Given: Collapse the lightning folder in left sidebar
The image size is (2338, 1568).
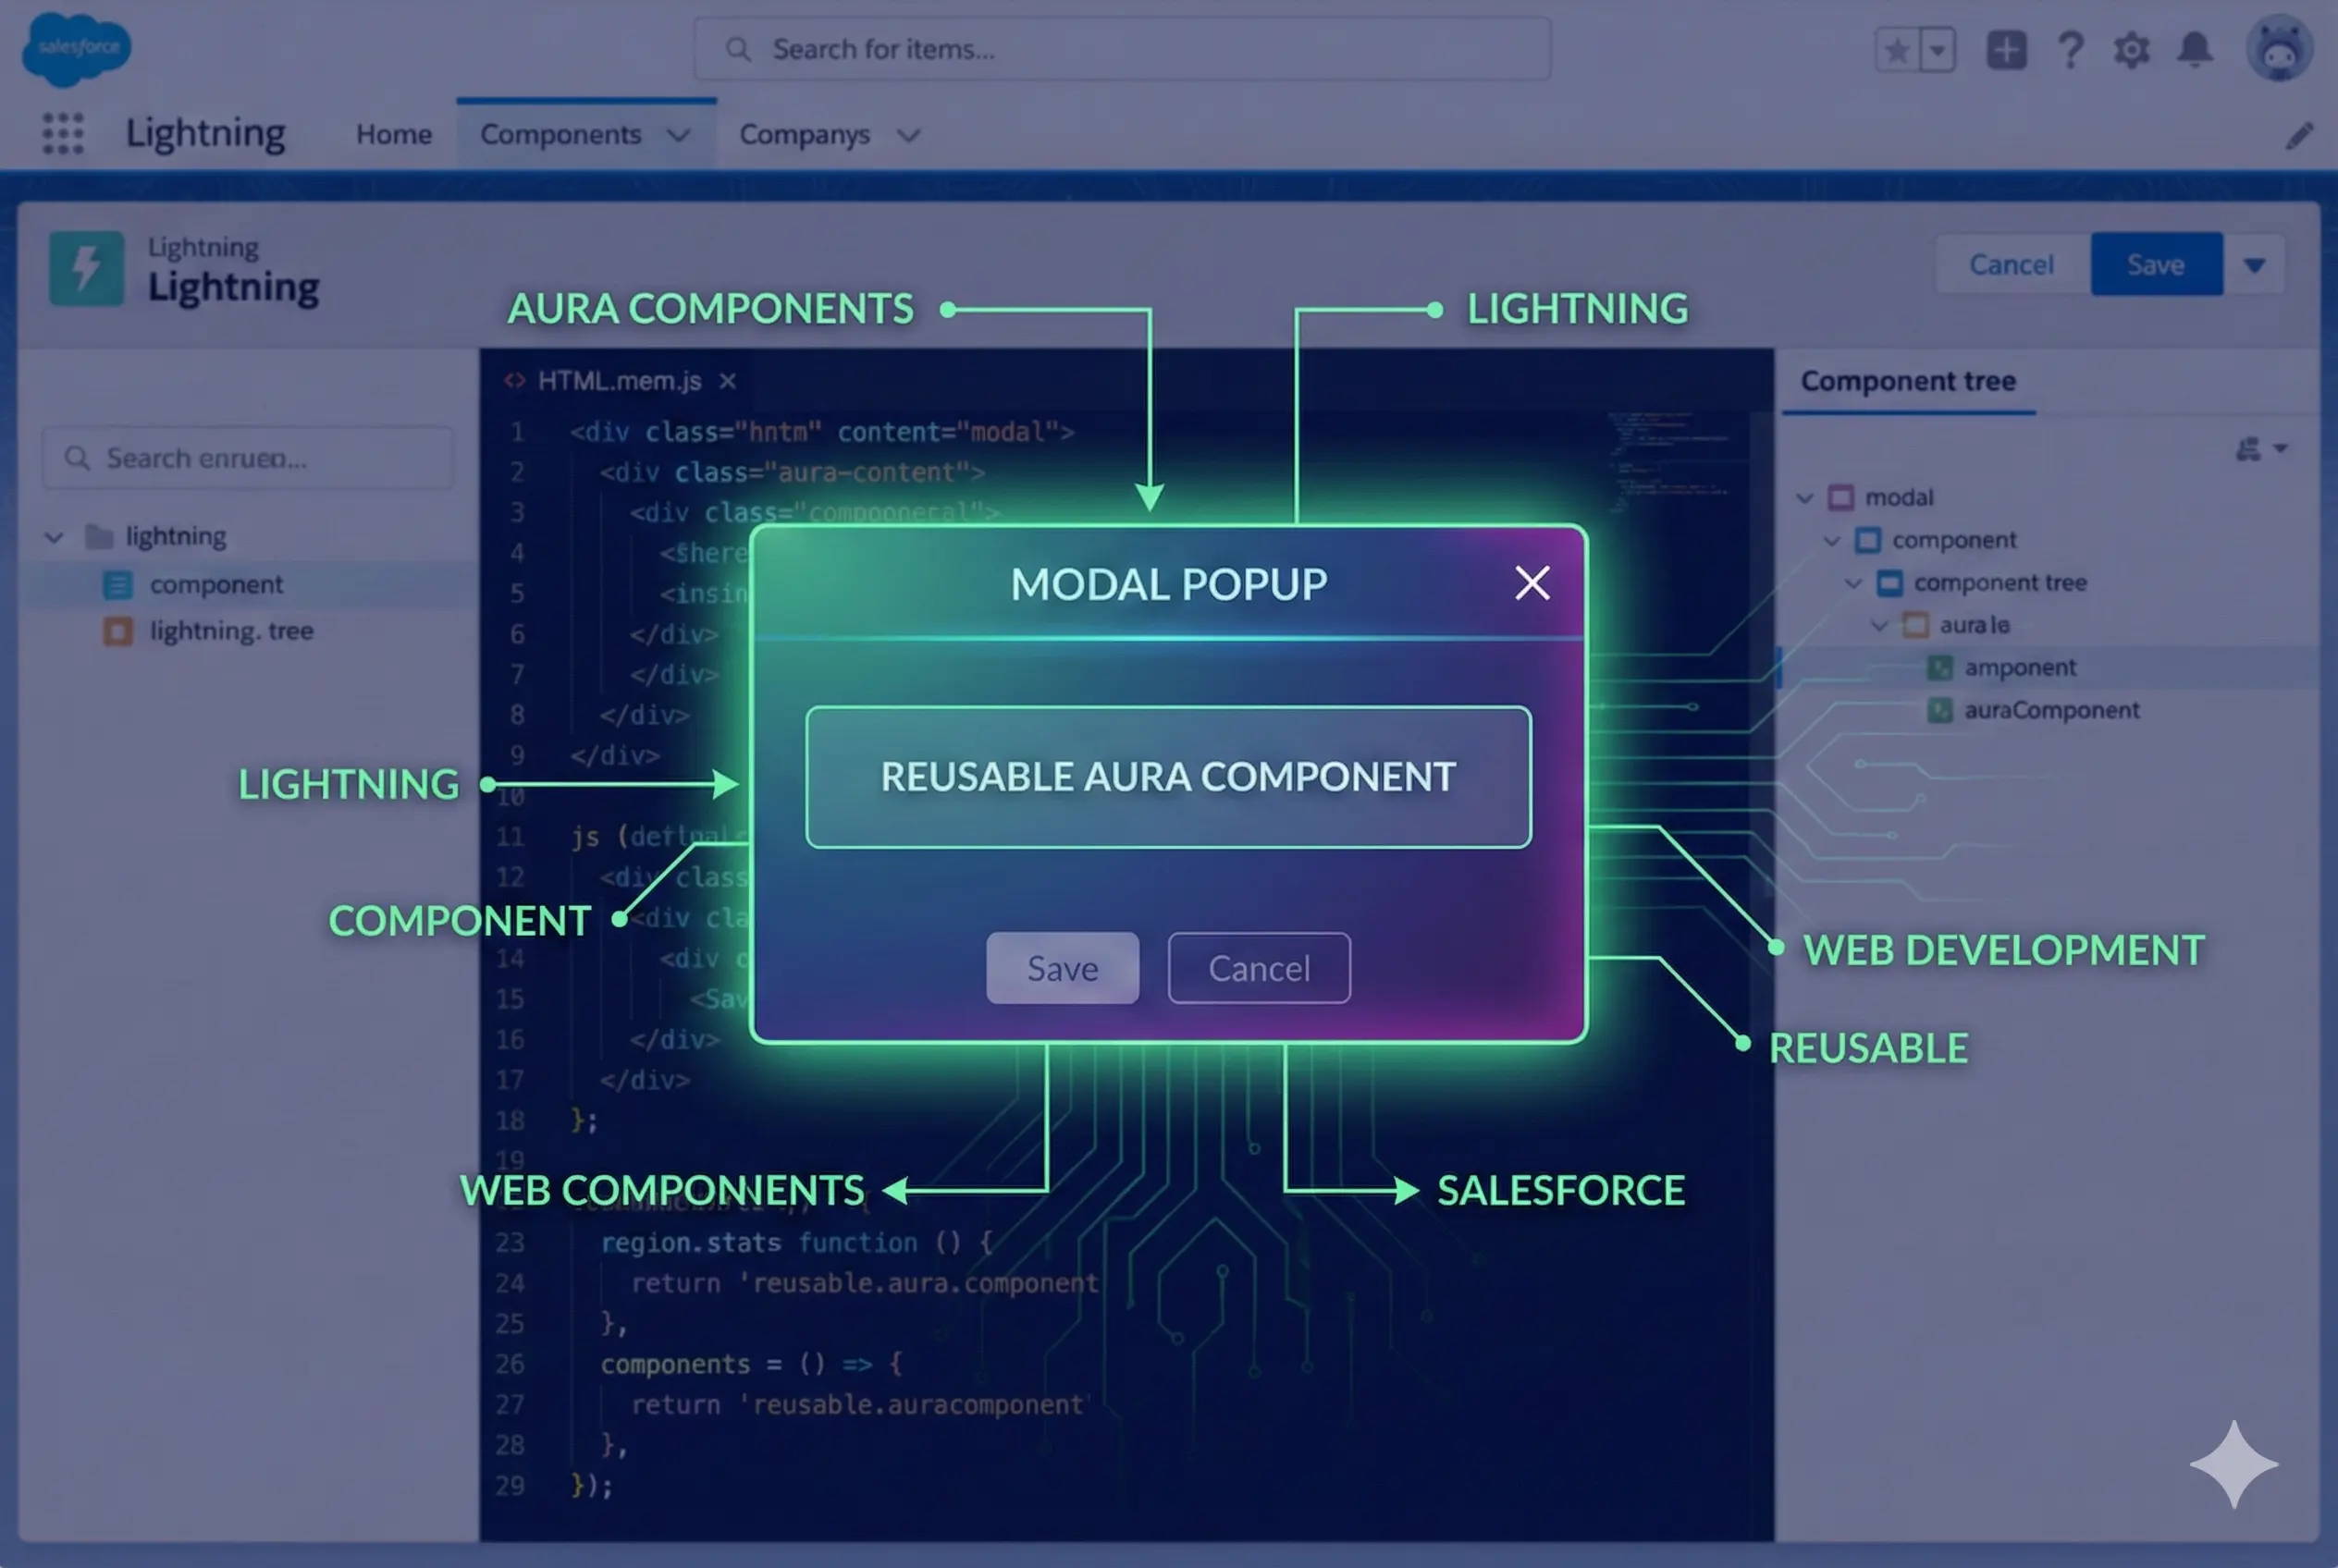Looking at the screenshot, I should 55,537.
